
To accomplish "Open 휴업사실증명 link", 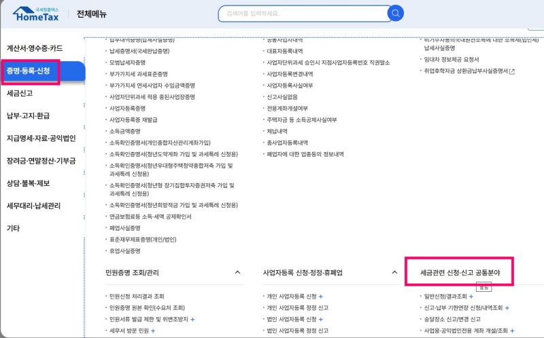I will pyautogui.click(x=125, y=250).
